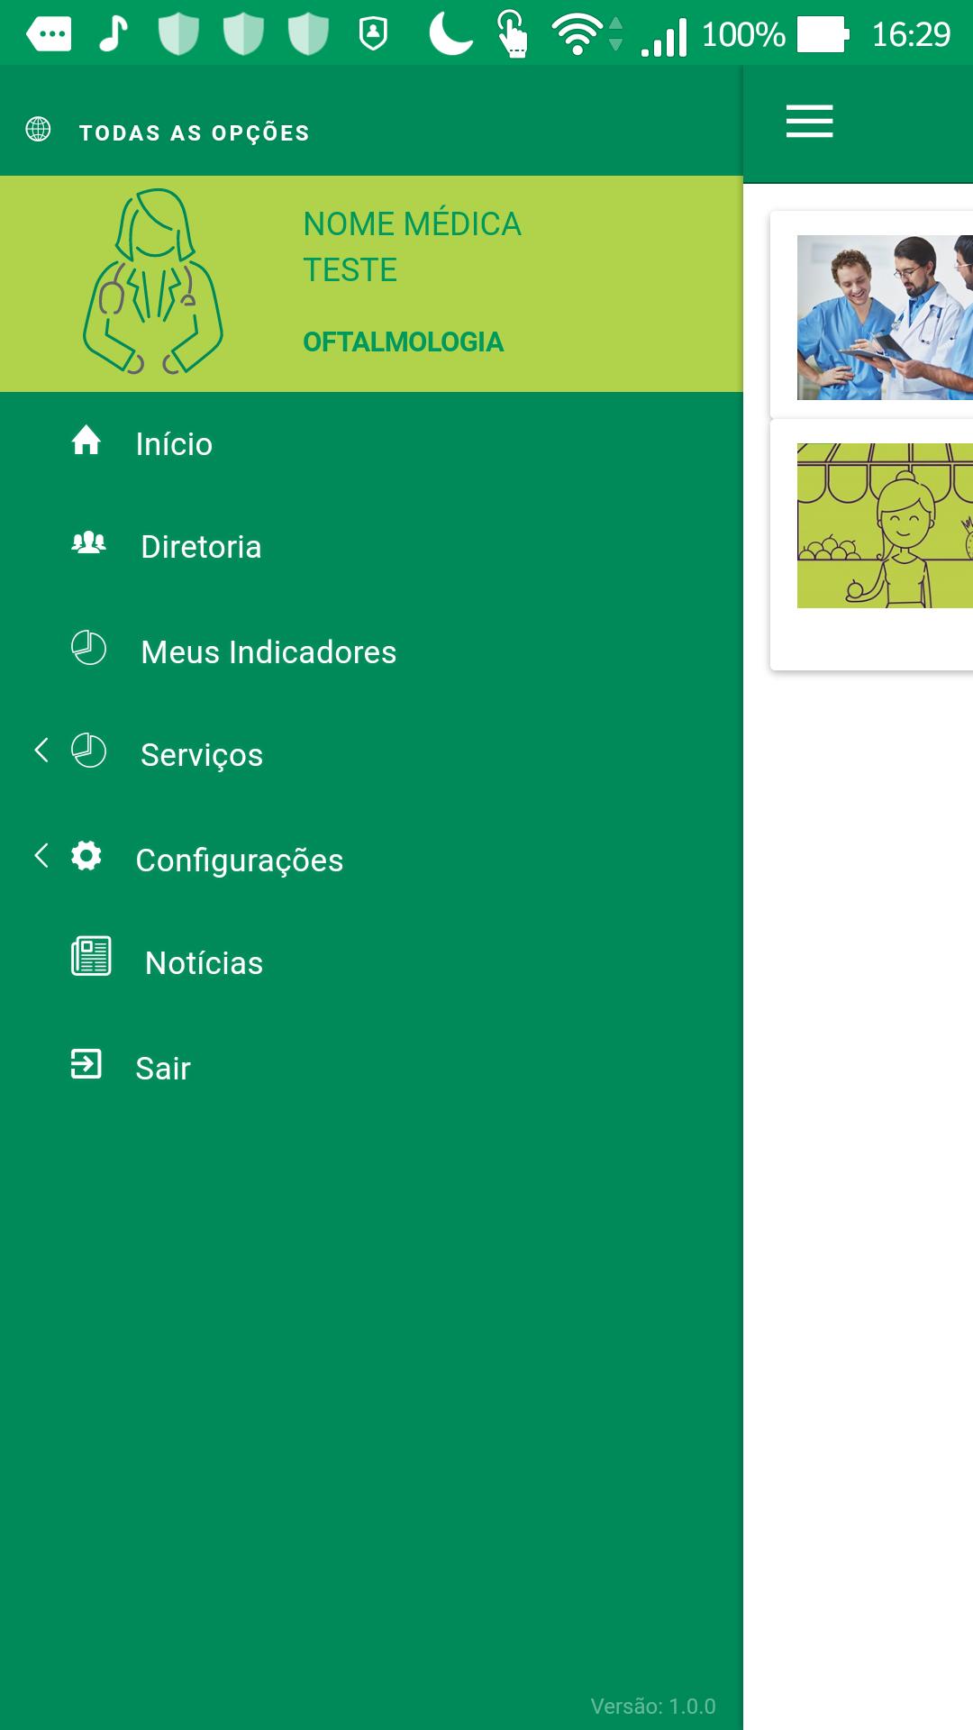This screenshot has height=1730, width=973.
Task: Click the newspaper icon for Notícias
Action: pyautogui.click(x=91, y=957)
